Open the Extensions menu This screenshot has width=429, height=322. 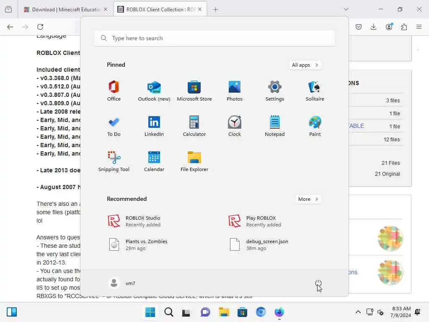click(x=404, y=27)
